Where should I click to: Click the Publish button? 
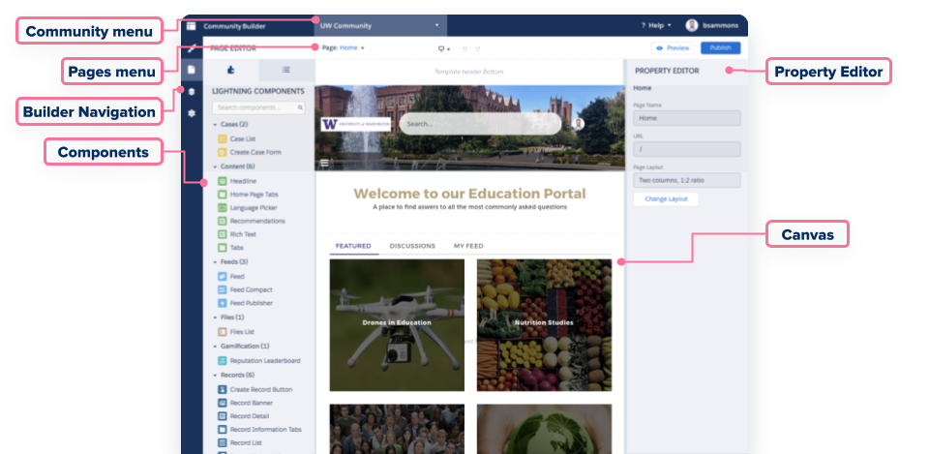[720, 47]
